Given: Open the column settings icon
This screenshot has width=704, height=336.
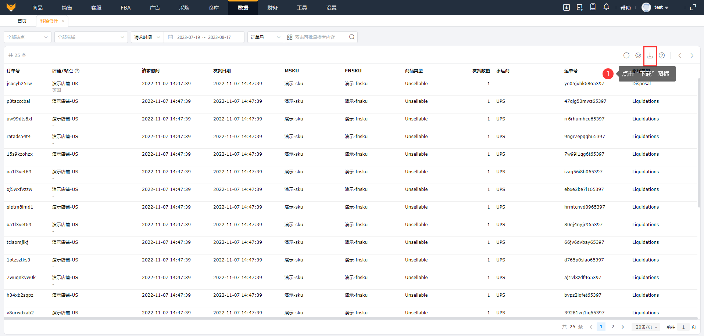Looking at the screenshot, I should 638,55.
